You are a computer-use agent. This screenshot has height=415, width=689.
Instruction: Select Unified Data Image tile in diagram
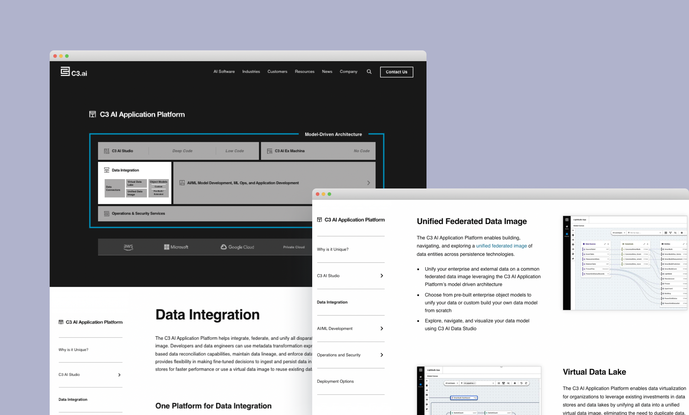click(136, 193)
